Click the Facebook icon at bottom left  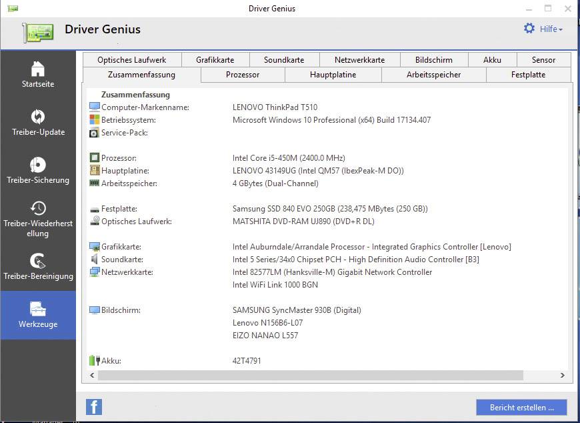point(93,406)
